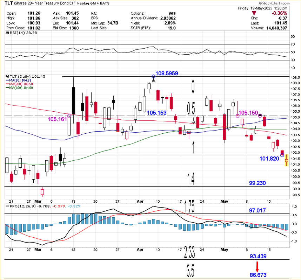This screenshot has width=301, height=280.
Task: Click the blue 101.820 price annotation
Action: (x=269, y=159)
